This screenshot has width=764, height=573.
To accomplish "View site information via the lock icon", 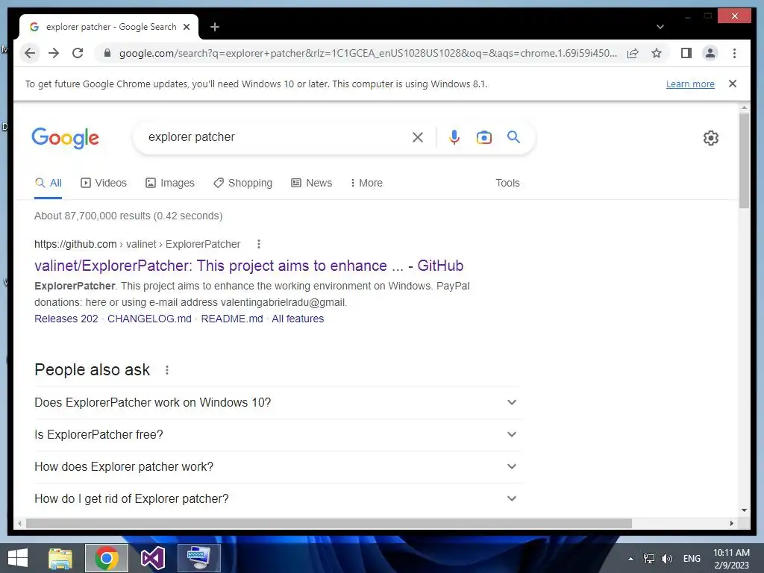I will pos(107,53).
